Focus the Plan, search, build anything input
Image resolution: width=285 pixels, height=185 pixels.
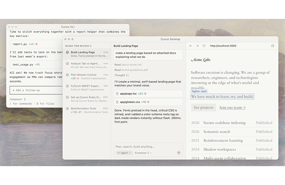144,146
